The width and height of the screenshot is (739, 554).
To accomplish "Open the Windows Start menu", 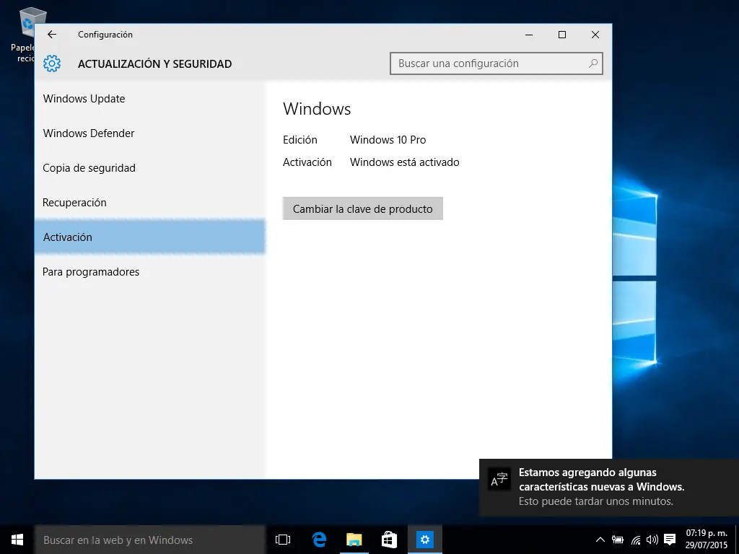I will point(17,540).
